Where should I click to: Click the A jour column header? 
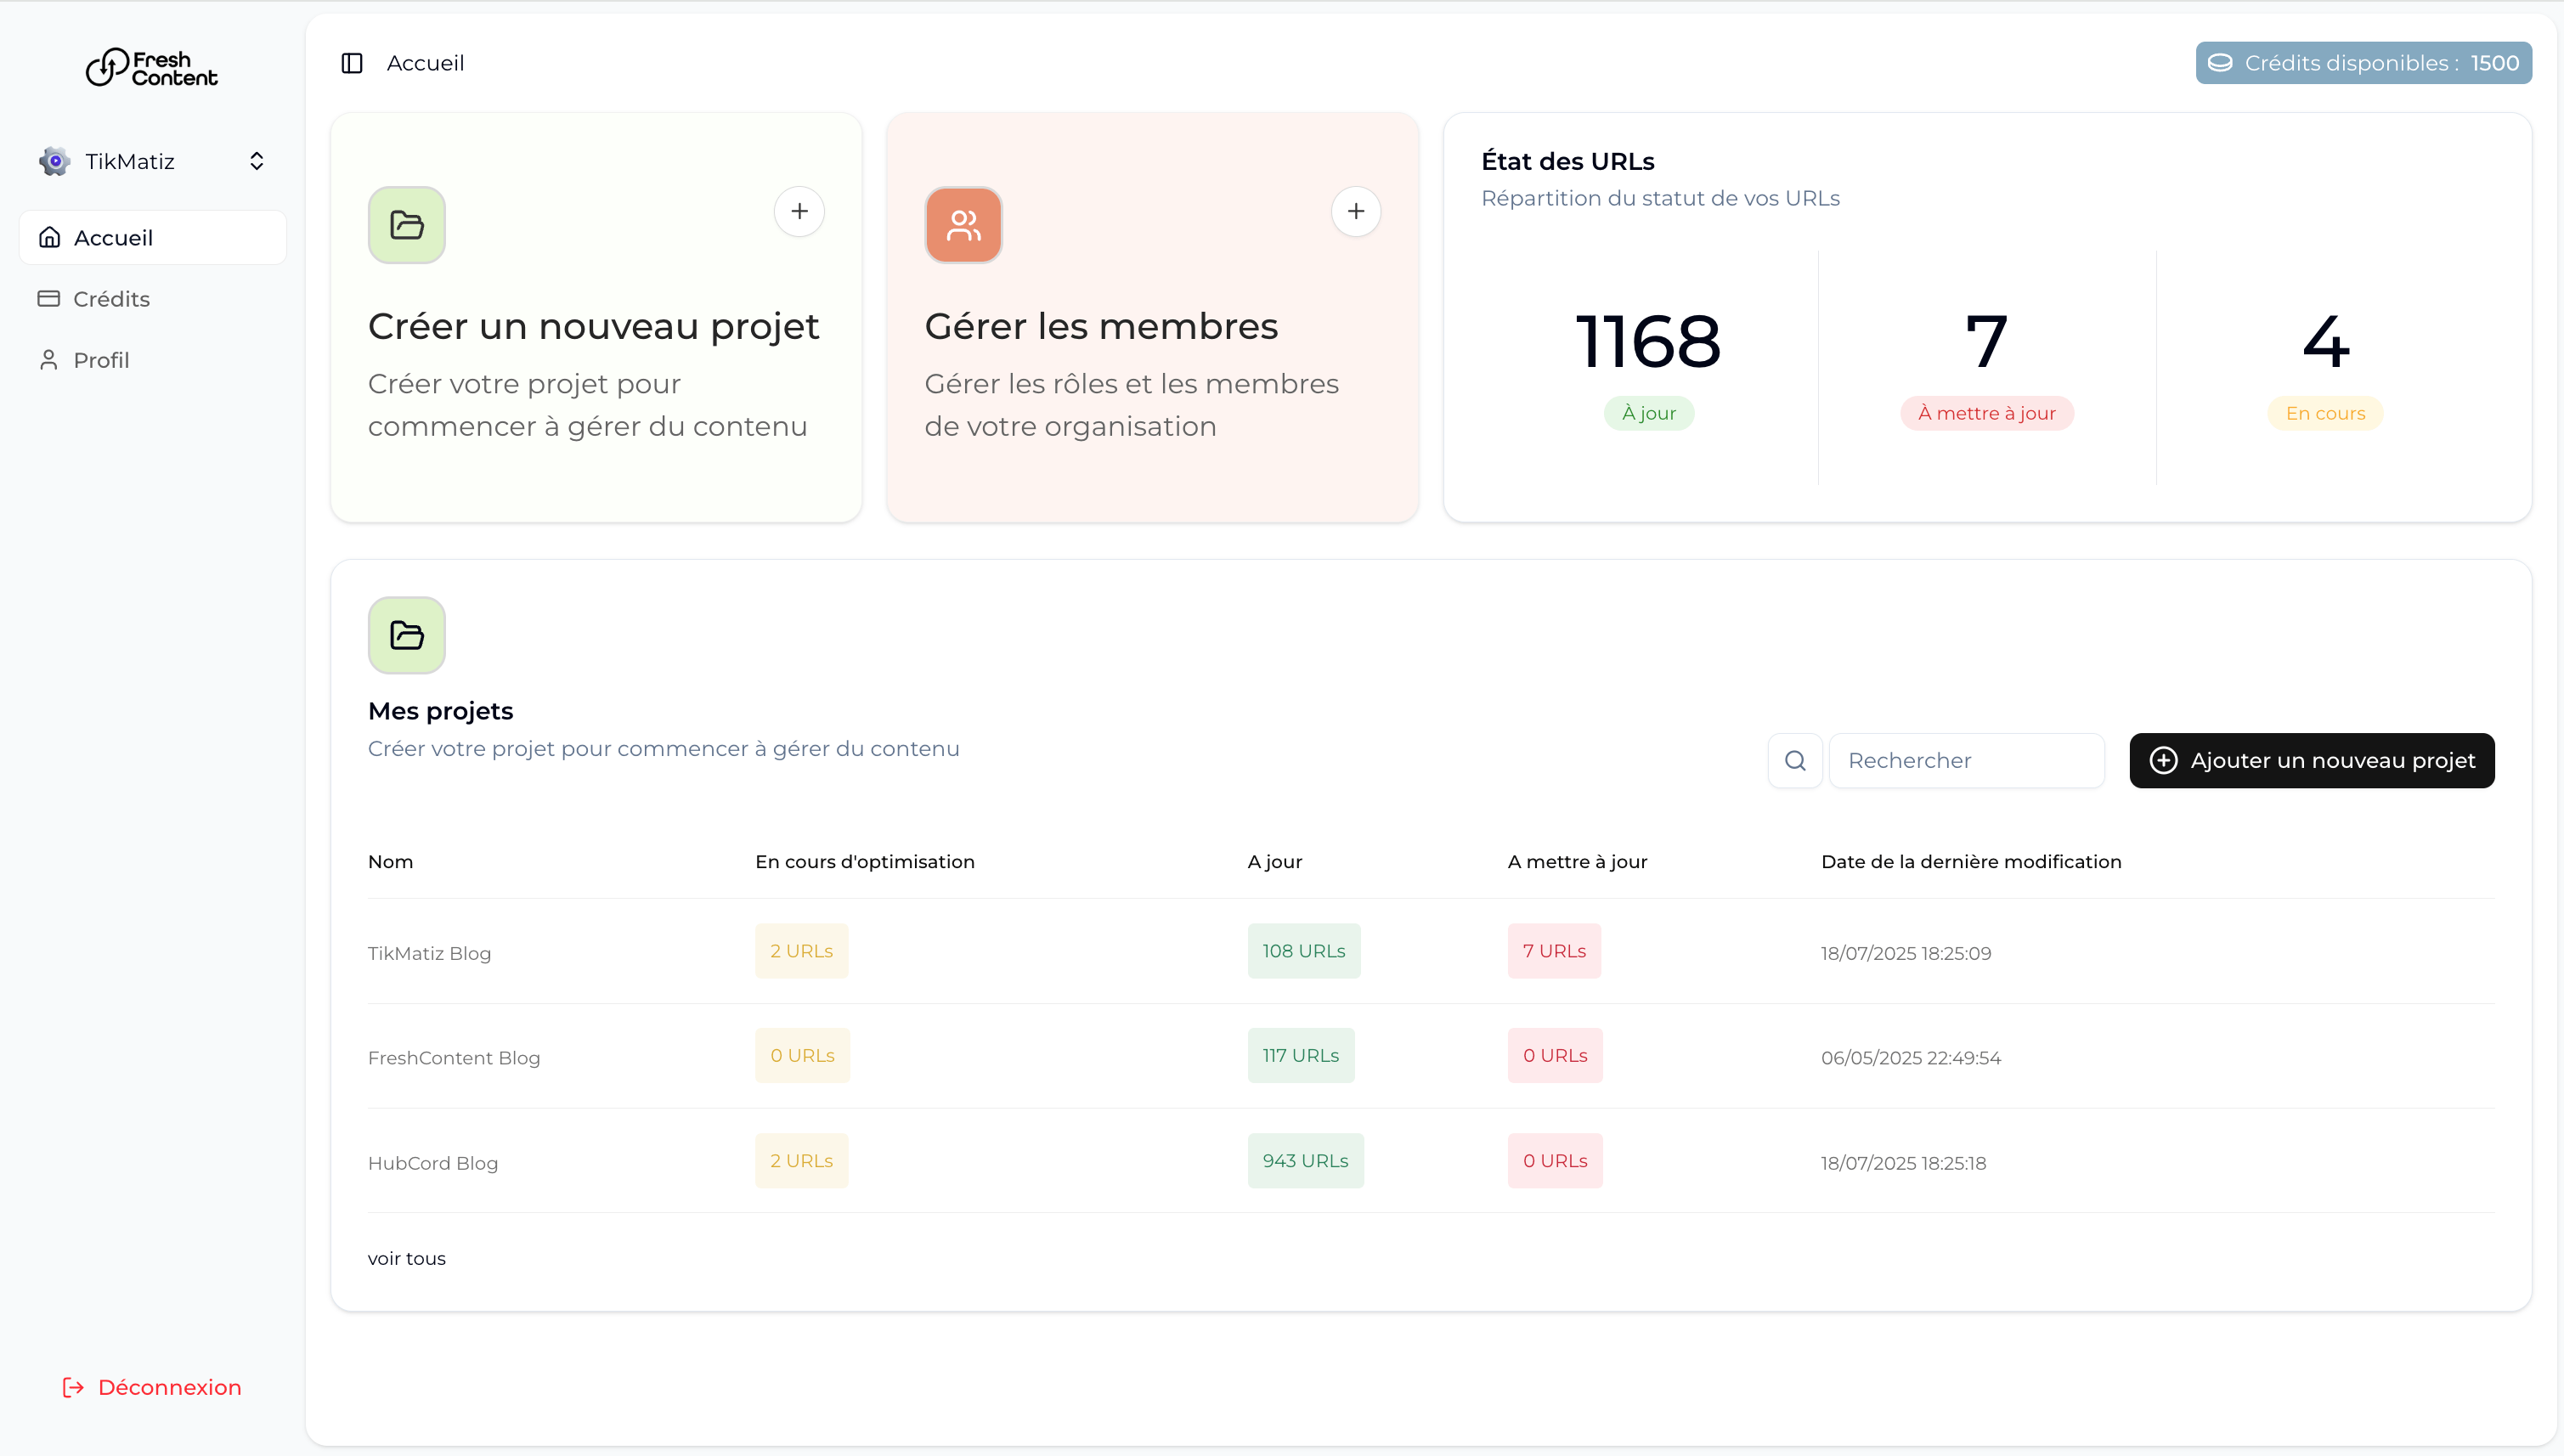coord(1274,861)
